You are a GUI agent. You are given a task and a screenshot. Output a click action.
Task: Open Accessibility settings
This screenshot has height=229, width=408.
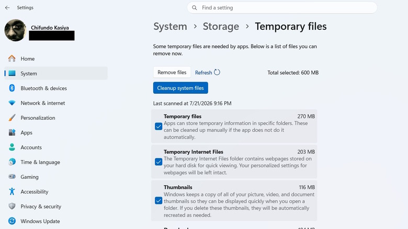[x=56, y=191]
